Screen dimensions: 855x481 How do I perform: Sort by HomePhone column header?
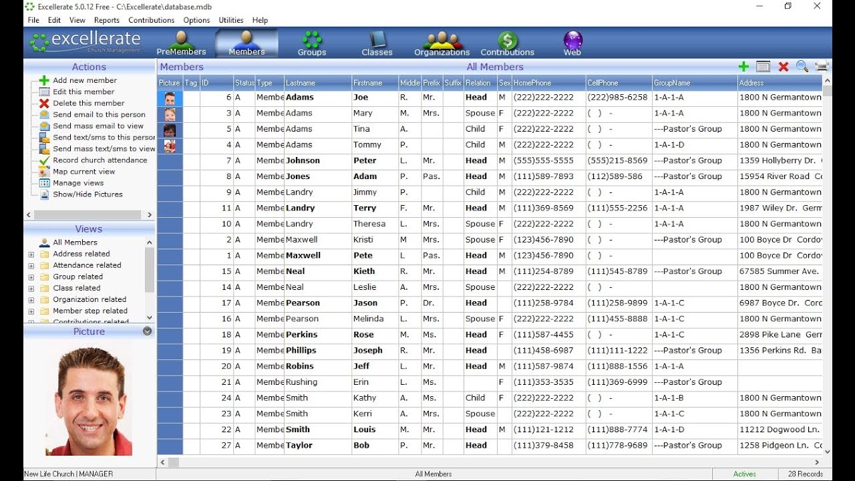[x=549, y=83]
